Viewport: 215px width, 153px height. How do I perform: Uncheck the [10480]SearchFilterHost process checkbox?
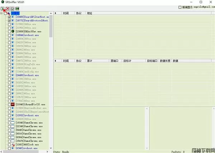[9, 17]
